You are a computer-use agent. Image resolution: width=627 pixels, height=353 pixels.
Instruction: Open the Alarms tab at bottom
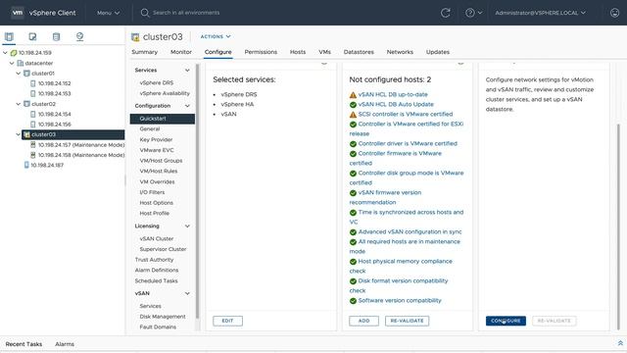coord(65,344)
